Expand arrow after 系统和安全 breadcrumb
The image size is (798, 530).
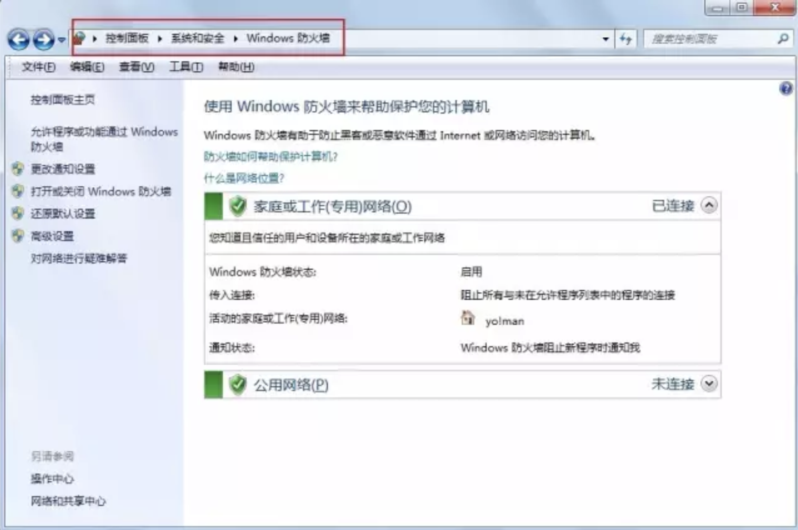click(x=236, y=38)
